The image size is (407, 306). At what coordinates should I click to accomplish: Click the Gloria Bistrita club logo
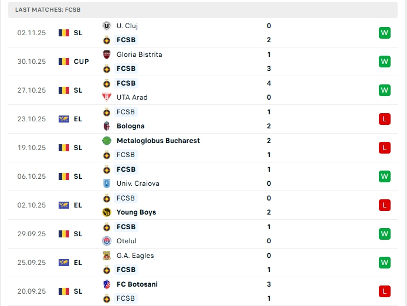click(x=107, y=55)
